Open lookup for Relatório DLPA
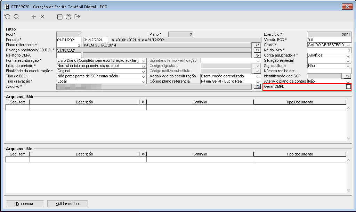 (257, 55)
